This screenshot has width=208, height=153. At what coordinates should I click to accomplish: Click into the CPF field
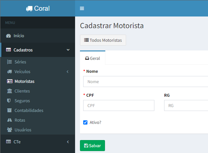[119, 106]
